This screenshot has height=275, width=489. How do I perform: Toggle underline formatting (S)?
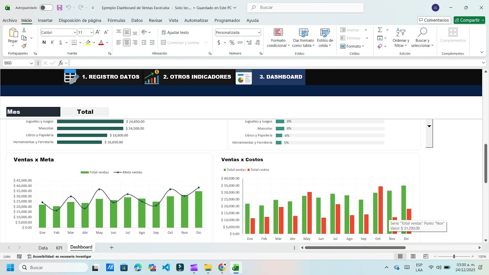[60, 42]
